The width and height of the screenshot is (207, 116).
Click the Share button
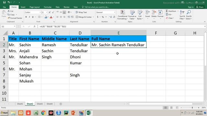(x=200, y=7)
